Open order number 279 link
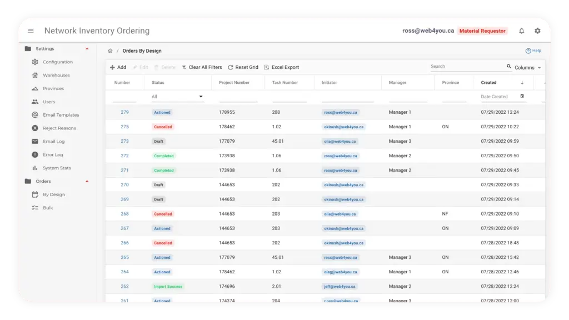This screenshot has height=320, width=569. pyautogui.click(x=124, y=112)
